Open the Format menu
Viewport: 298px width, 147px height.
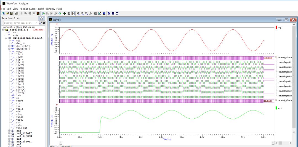pyautogui.click(x=23, y=9)
